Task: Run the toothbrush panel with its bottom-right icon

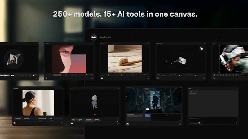Action: [x=148, y=78]
